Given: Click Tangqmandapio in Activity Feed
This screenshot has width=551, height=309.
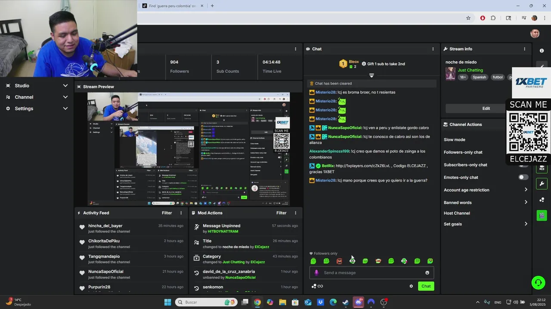Looking at the screenshot, I should (104, 256).
